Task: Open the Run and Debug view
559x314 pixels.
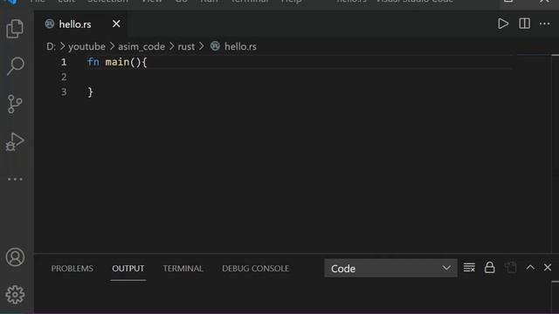Action: coord(15,141)
